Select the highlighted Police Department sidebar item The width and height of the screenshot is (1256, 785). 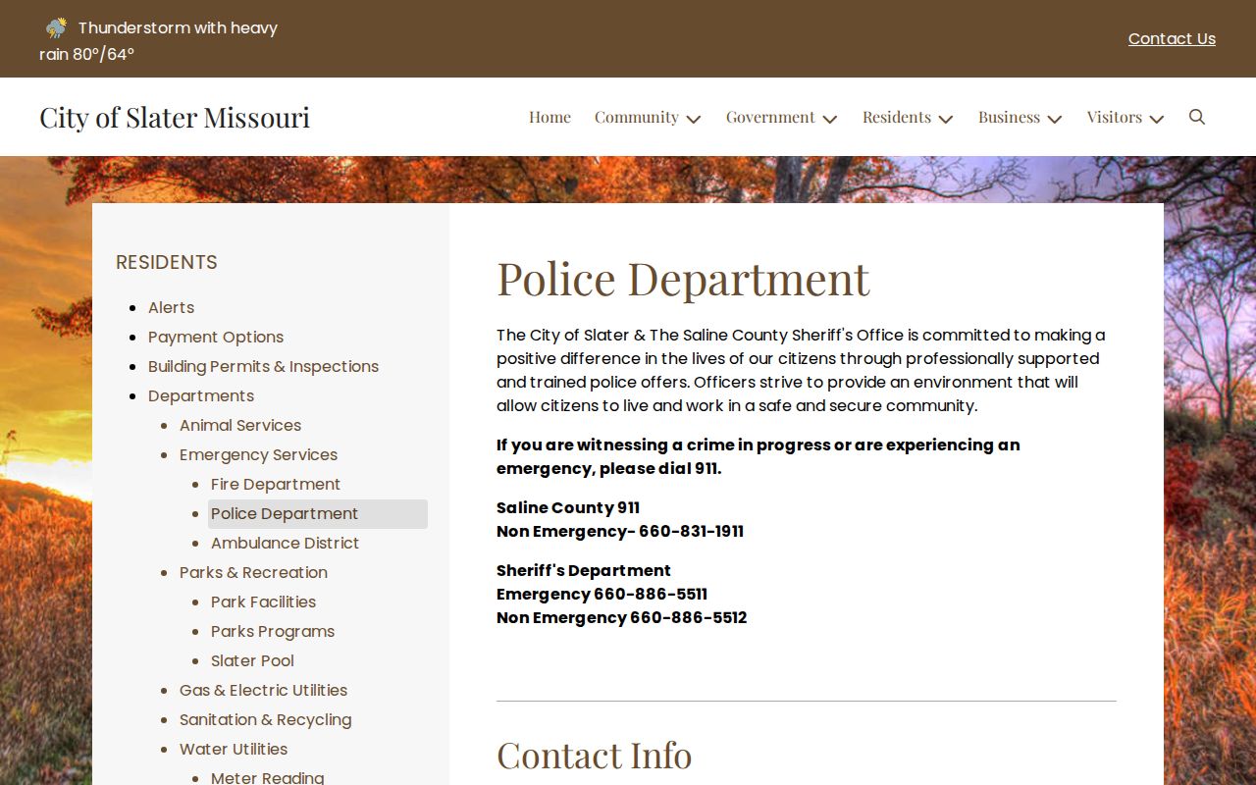tap(318, 513)
